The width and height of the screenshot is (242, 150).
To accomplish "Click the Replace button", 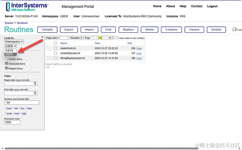I will [128, 30].
